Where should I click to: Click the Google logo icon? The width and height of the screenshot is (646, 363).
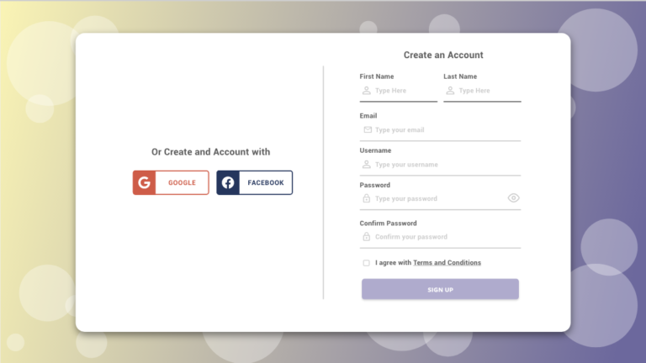coord(144,182)
